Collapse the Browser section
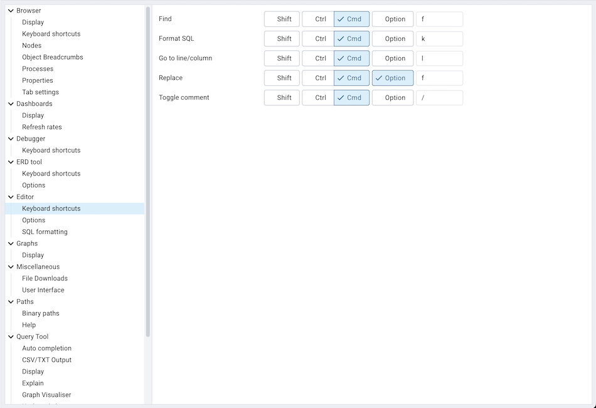The image size is (596, 408). coord(9,10)
